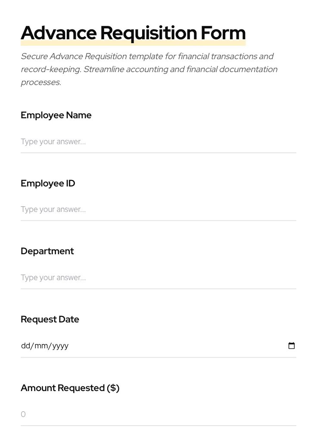The width and height of the screenshot is (317, 442).
Task: Click the italic form description paragraph
Action: click(149, 69)
